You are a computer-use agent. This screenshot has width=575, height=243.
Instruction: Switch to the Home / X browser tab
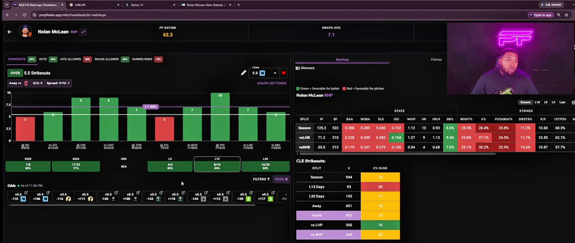click(x=151, y=5)
